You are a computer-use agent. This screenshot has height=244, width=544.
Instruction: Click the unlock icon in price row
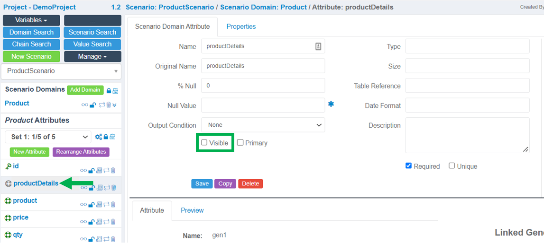(x=92, y=222)
